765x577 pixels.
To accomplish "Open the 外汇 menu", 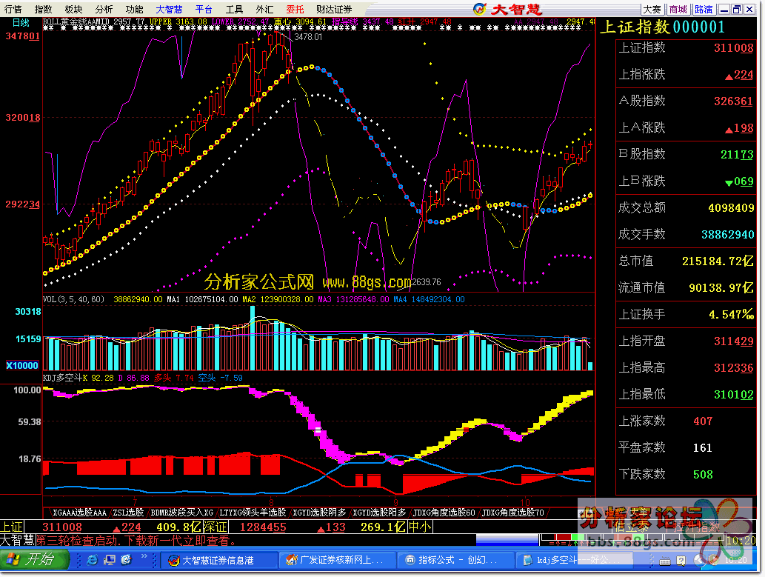I will pyautogui.click(x=264, y=9).
